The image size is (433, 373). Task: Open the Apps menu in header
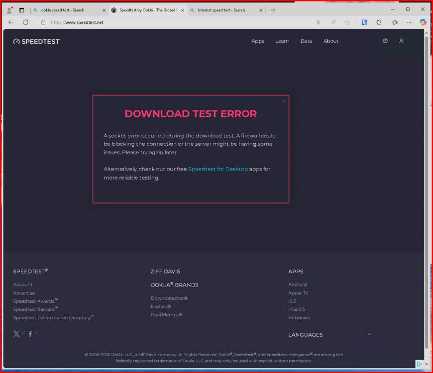[258, 41]
